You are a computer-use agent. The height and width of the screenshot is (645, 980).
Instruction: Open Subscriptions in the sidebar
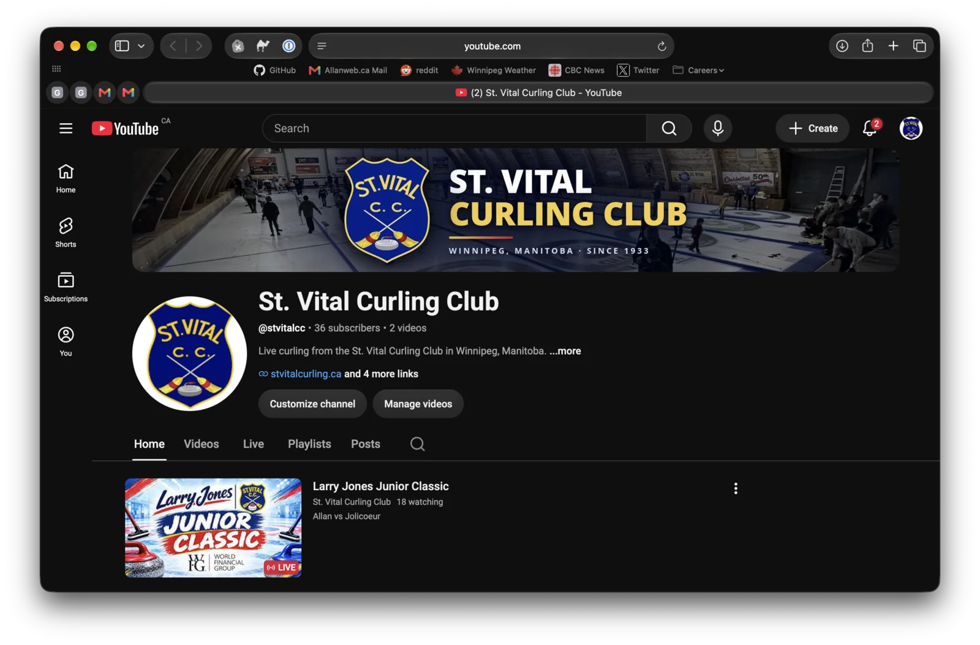tap(66, 287)
